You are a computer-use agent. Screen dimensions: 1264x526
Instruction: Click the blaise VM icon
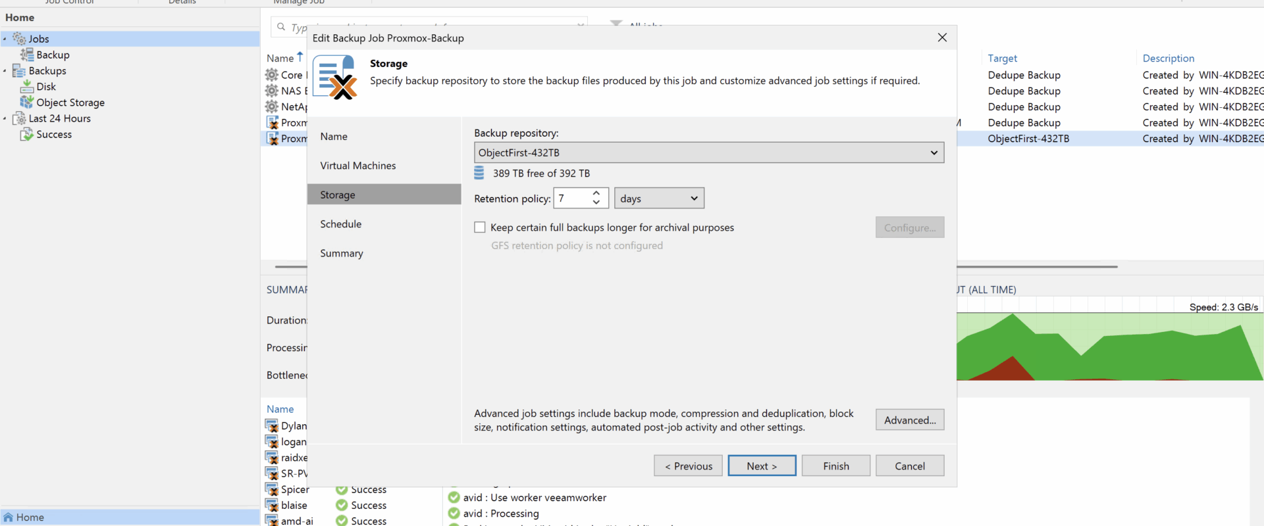point(272,505)
